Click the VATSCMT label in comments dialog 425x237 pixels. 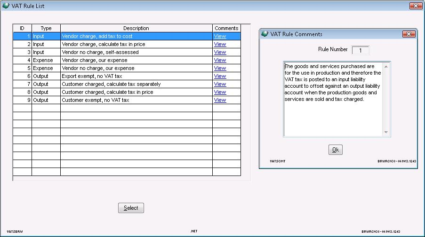(x=278, y=161)
